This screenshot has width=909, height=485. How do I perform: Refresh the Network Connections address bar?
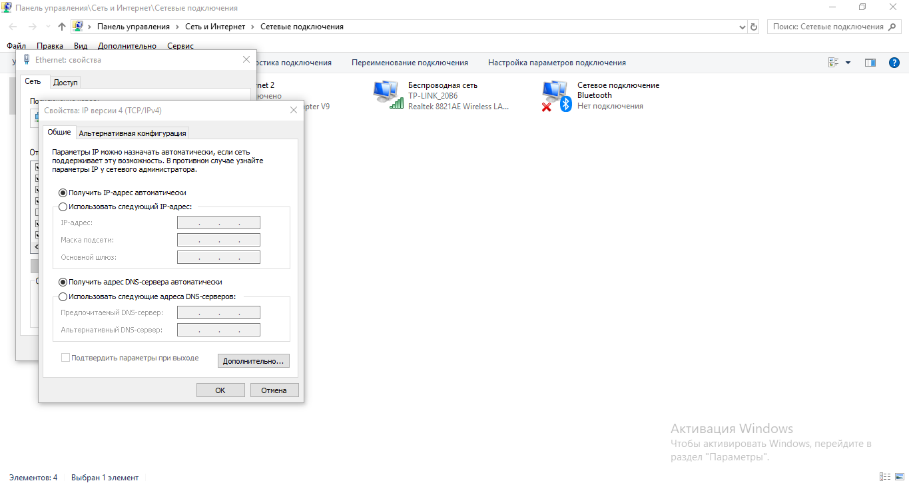click(754, 27)
